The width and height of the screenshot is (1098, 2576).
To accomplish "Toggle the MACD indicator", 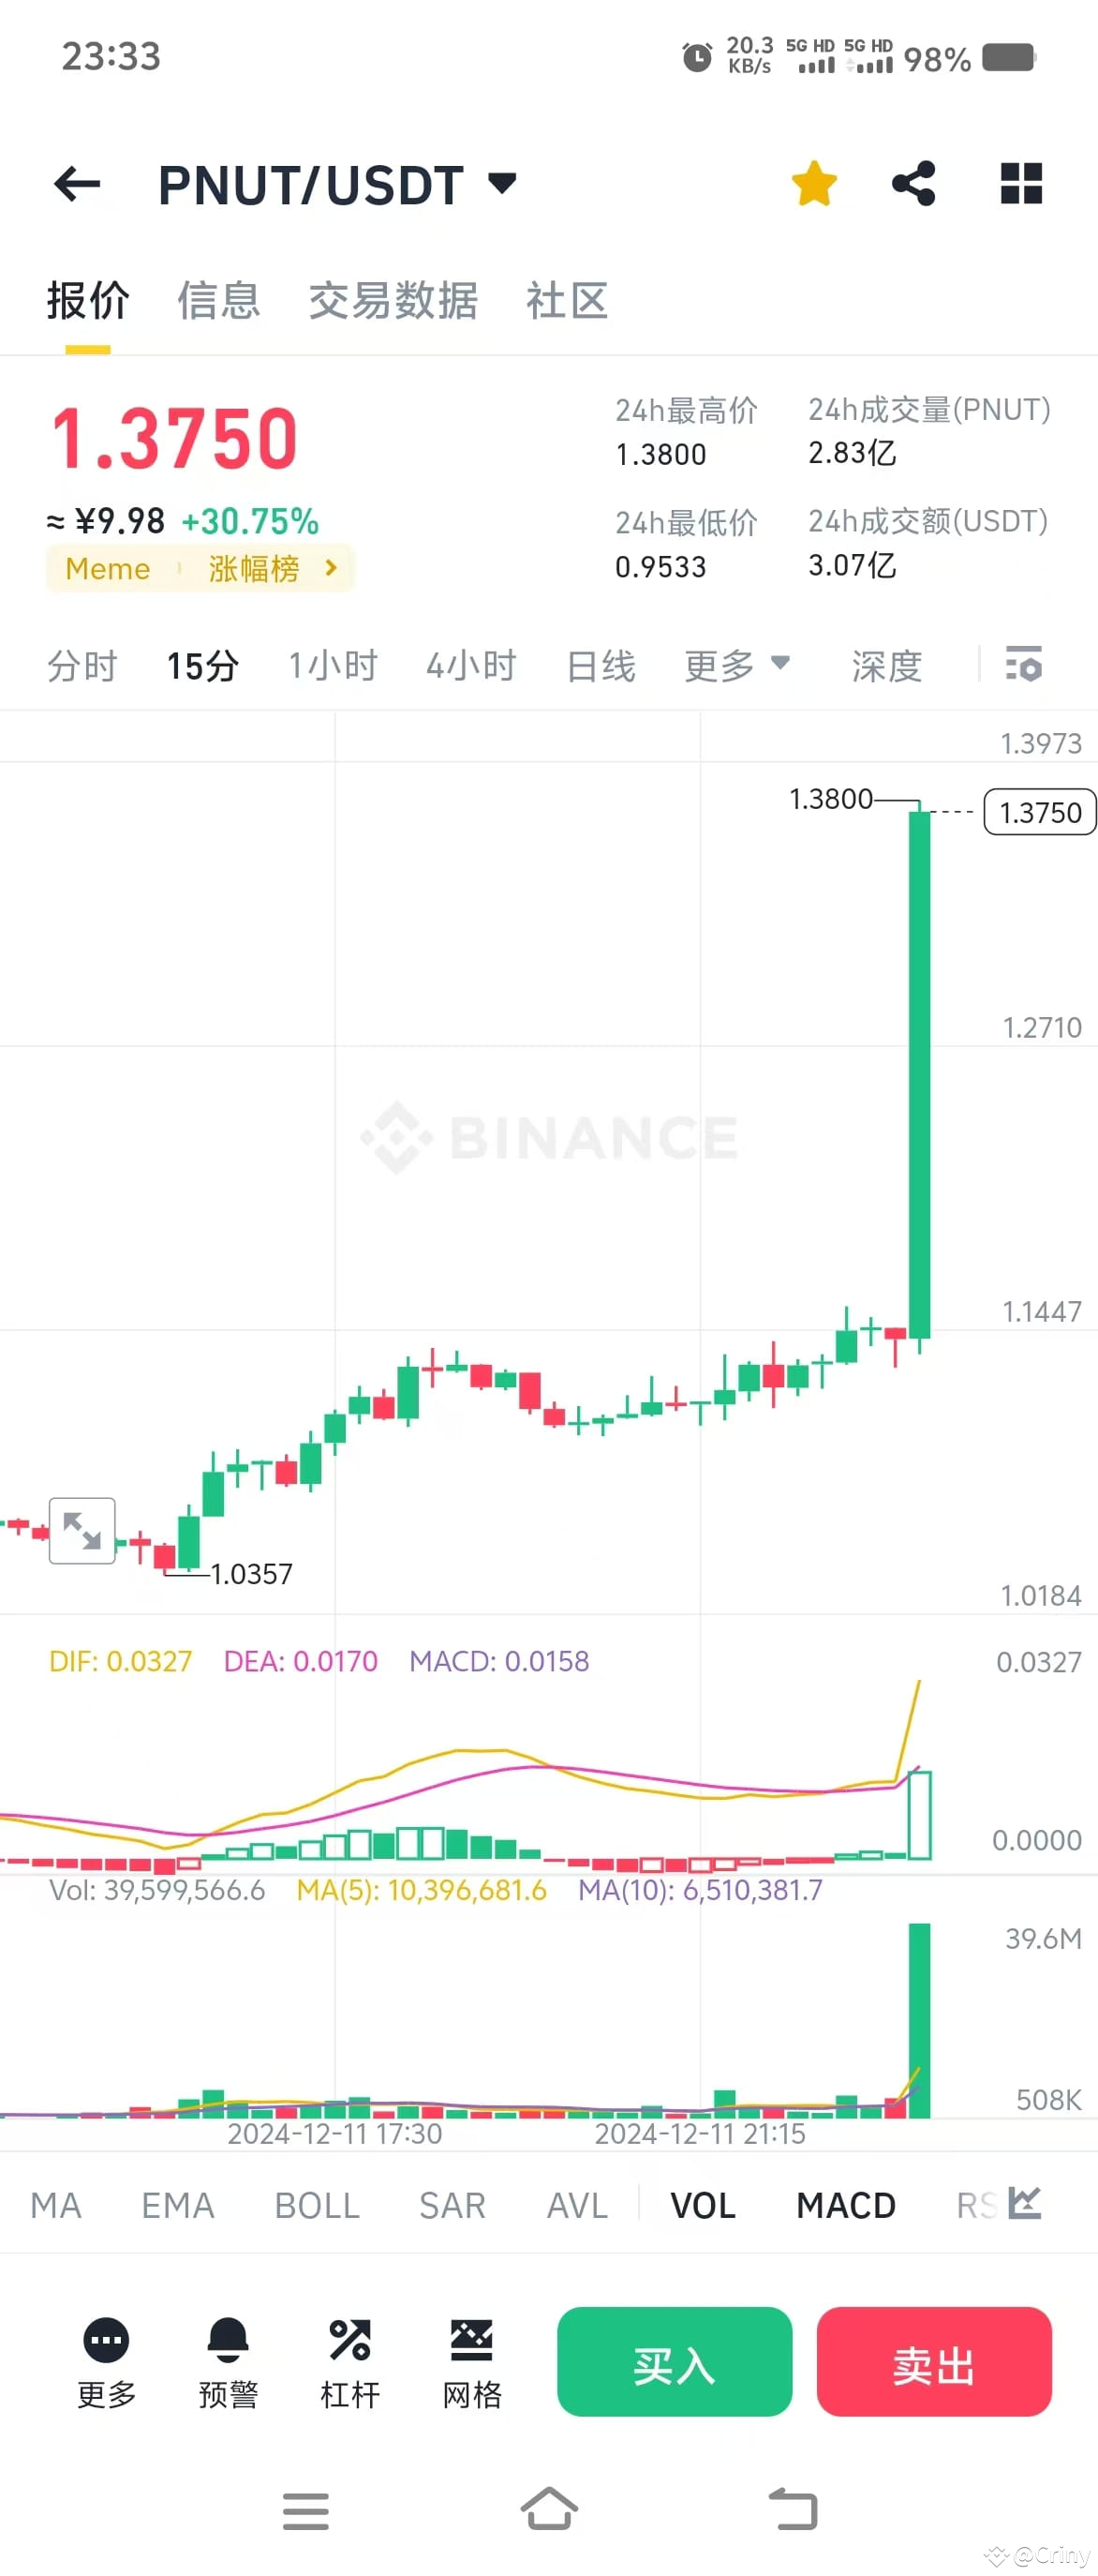I will [x=844, y=2204].
